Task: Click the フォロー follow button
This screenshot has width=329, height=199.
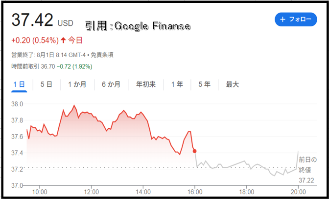Action: pos(296,20)
